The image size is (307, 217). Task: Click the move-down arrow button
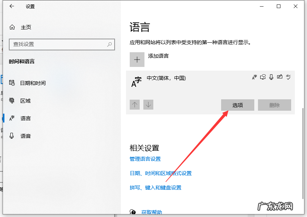point(148,104)
